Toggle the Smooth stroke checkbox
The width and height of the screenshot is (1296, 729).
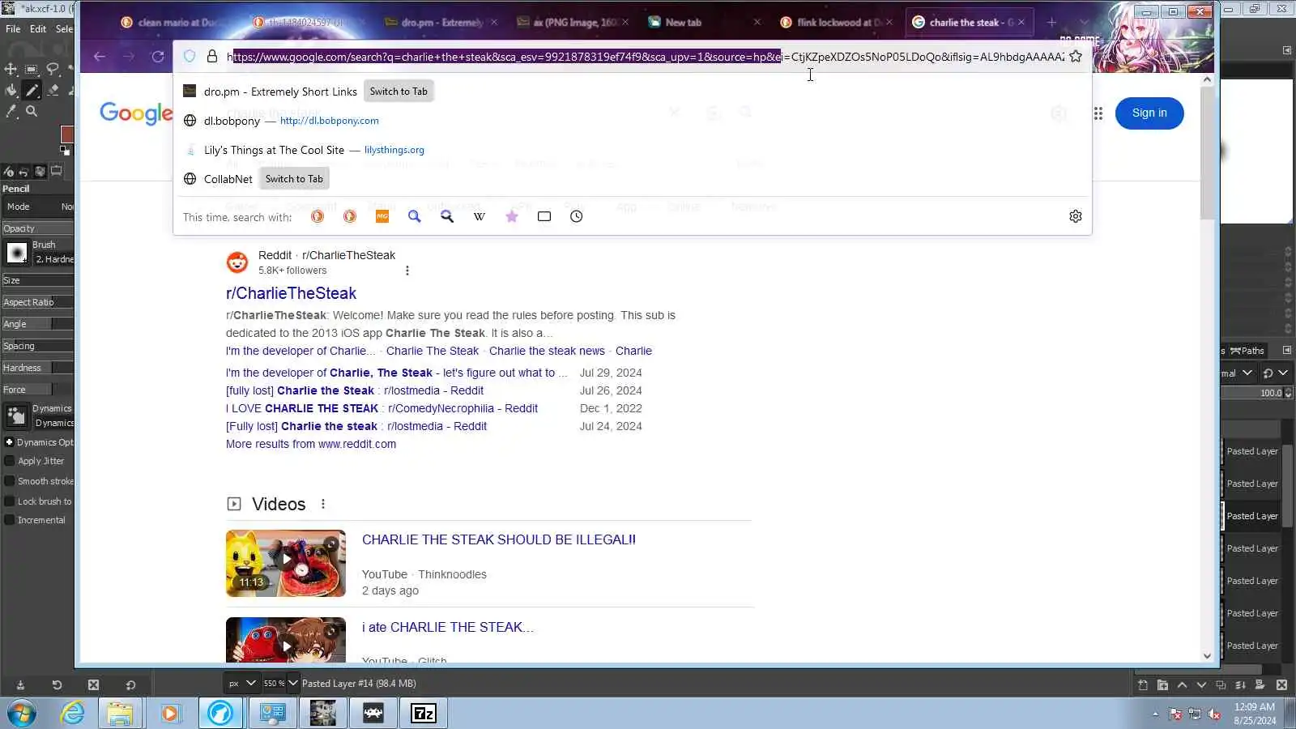click(10, 481)
